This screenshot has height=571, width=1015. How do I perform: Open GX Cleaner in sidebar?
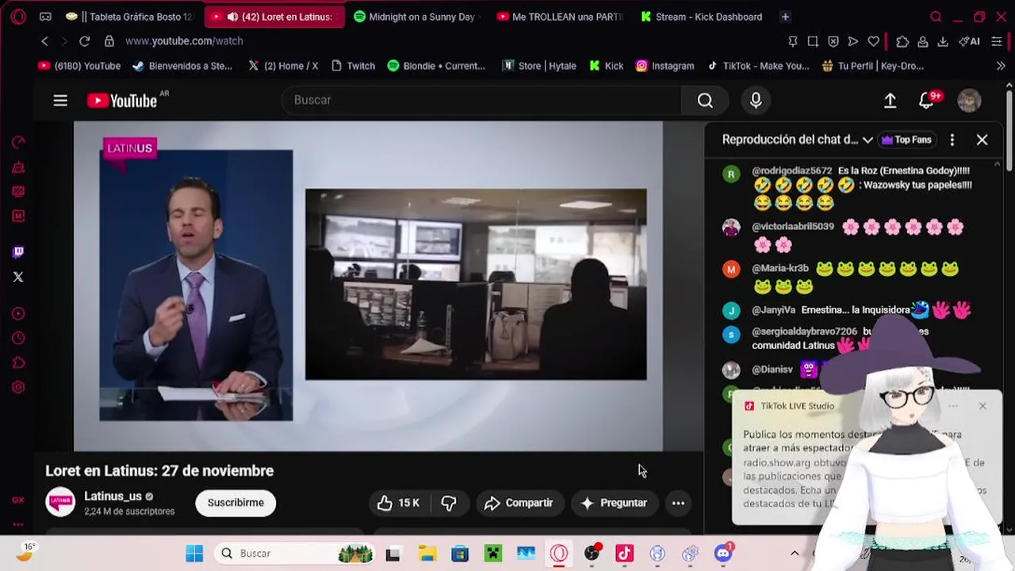click(18, 167)
